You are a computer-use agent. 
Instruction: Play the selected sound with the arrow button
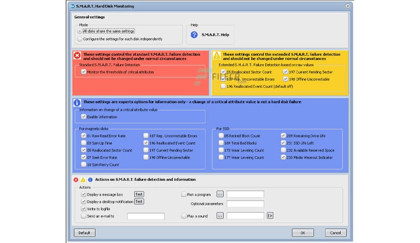(x=270, y=216)
